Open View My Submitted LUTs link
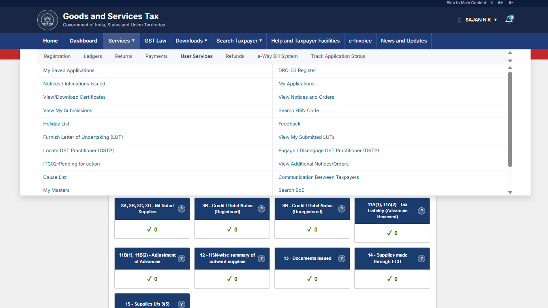 [306, 137]
